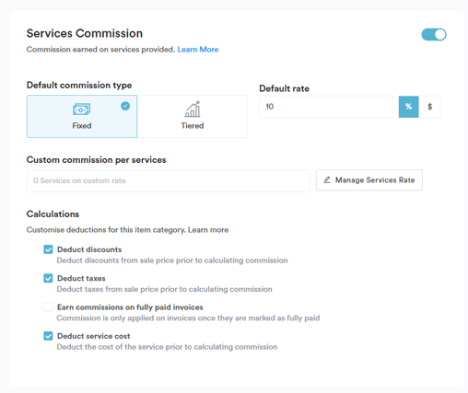468x393 pixels.
Task: Enable Earn commissions on fully paid invoices
Action: pos(48,307)
